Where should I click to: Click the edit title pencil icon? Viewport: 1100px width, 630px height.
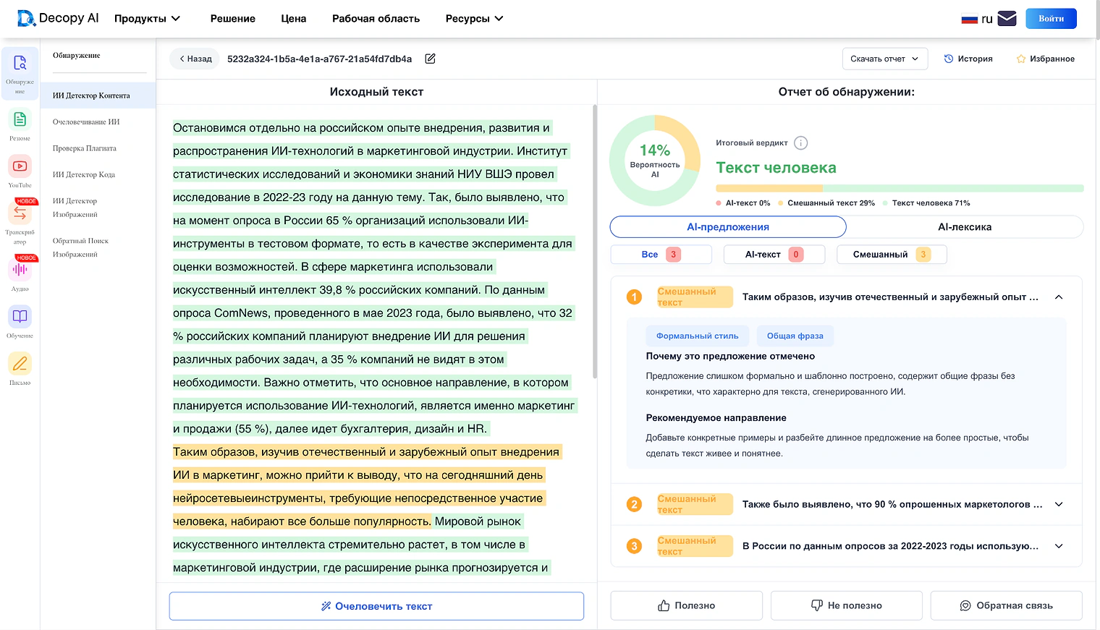(430, 59)
